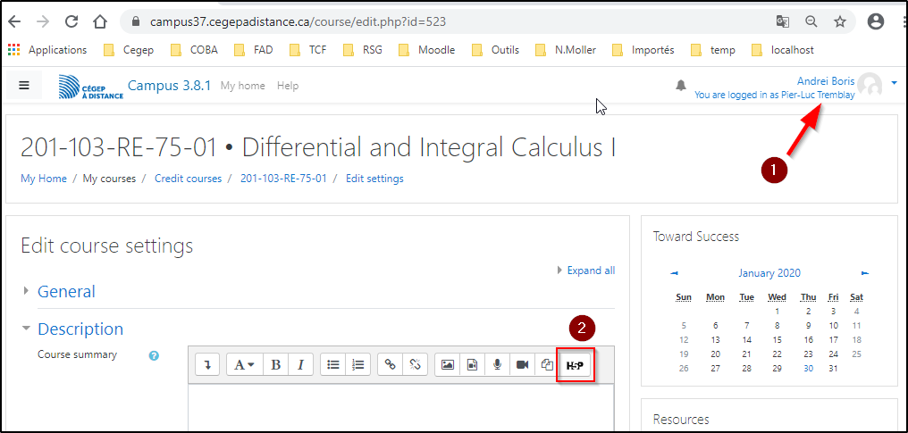Collapse the Description section
This screenshot has height=433, width=908.
click(80, 329)
